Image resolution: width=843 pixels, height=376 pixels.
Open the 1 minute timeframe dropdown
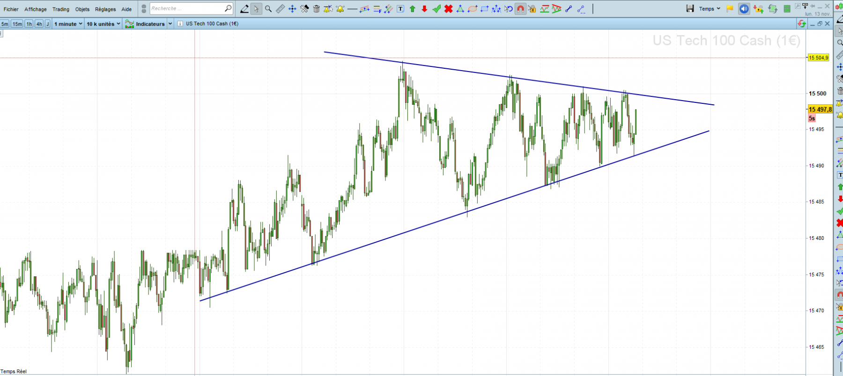pyautogui.click(x=68, y=24)
